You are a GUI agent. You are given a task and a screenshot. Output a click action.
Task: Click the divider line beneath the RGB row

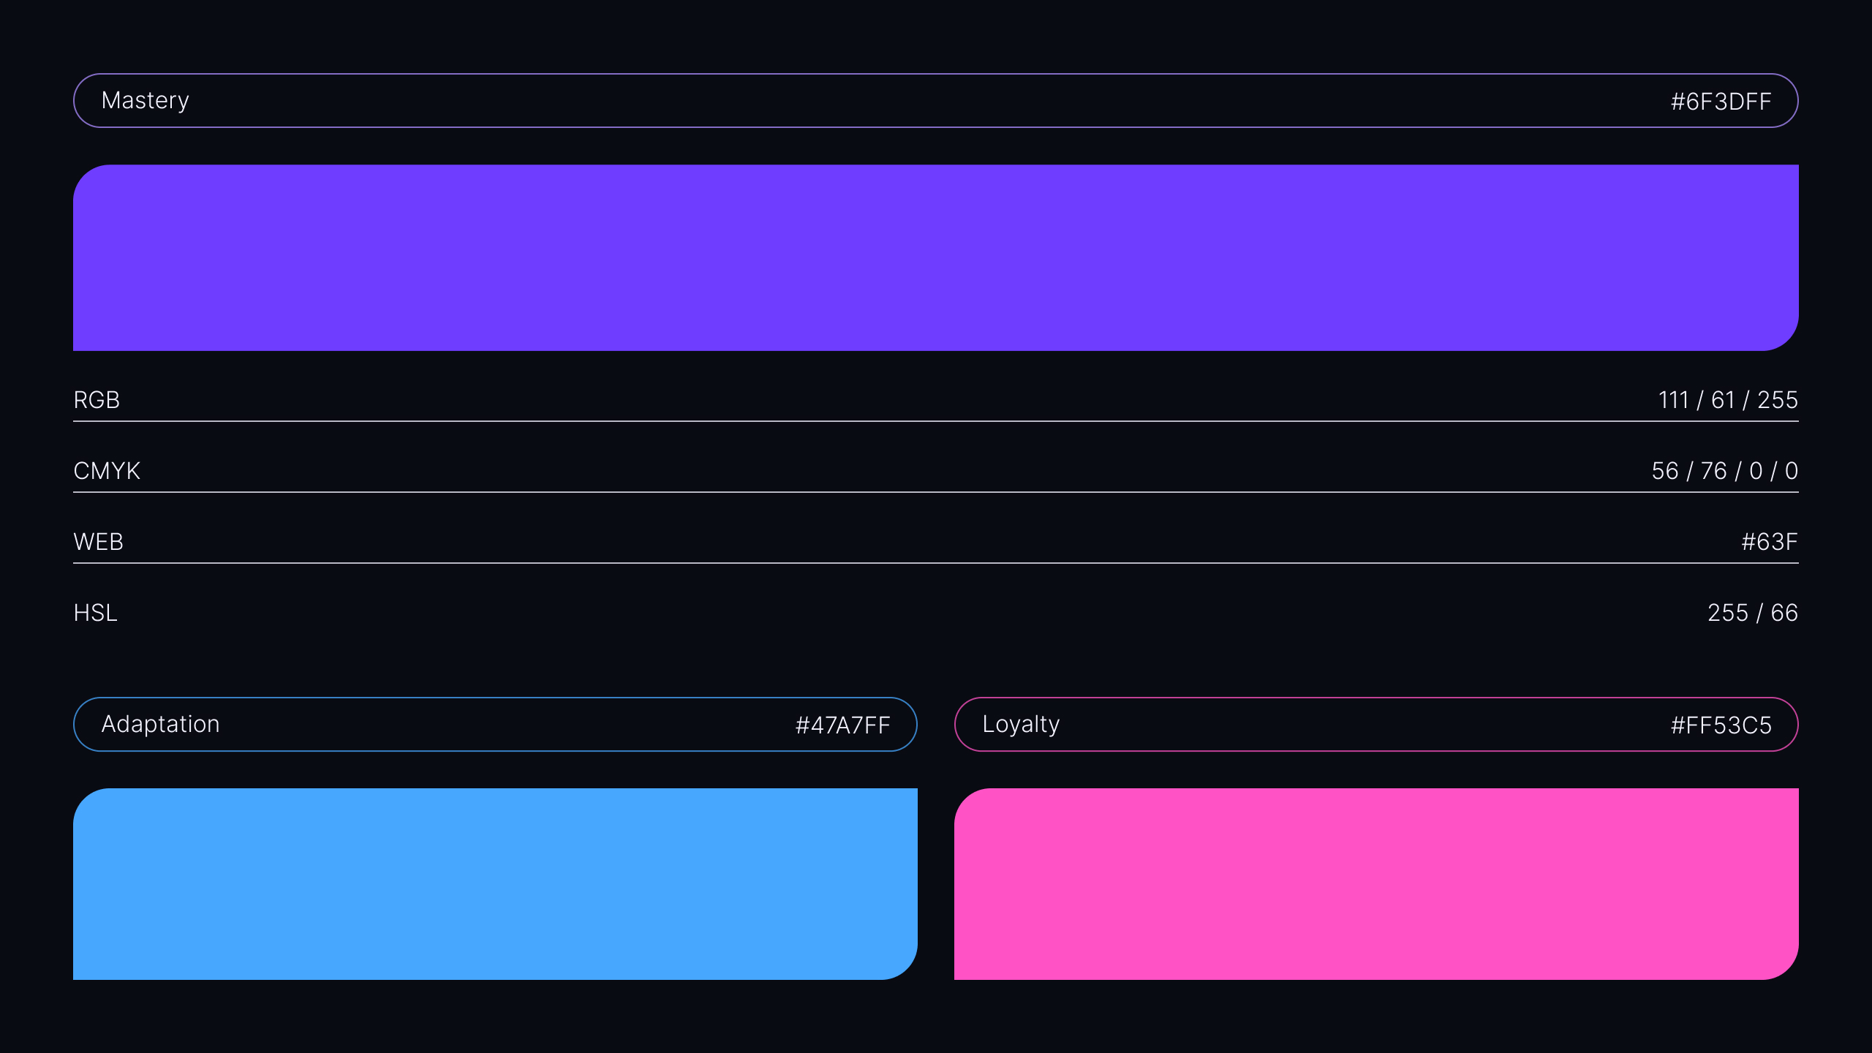pos(936,421)
